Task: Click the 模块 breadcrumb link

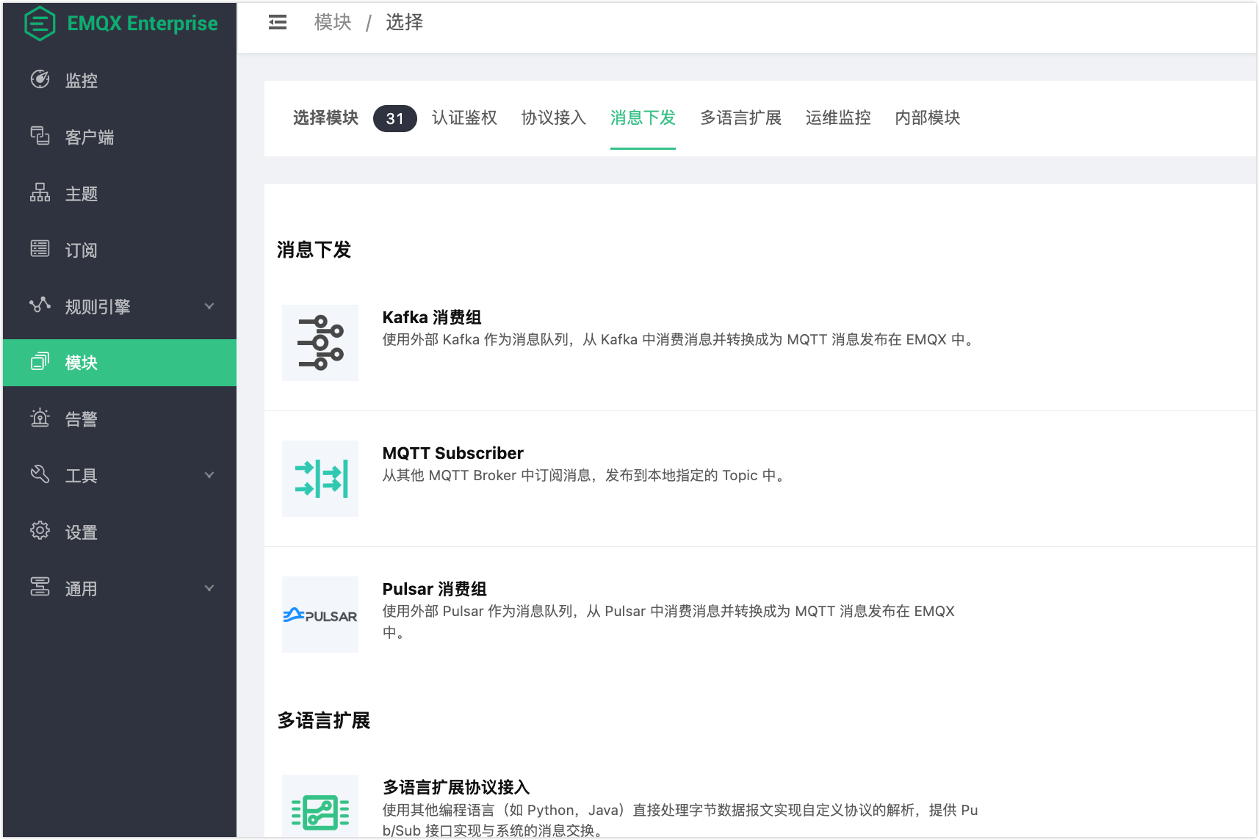Action: [x=333, y=23]
